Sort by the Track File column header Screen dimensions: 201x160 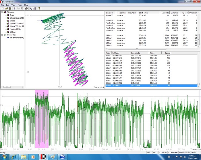[121, 13]
